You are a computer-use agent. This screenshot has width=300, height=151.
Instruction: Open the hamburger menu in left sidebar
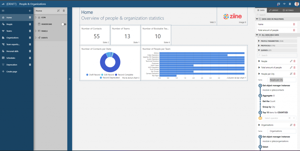pos(3,11)
